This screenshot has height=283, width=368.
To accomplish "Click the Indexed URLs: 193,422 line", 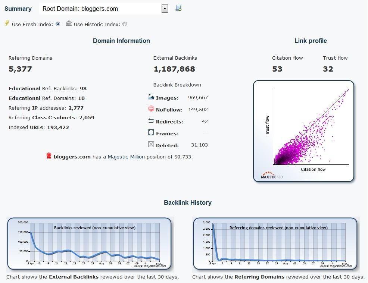I will pos(39,127).
